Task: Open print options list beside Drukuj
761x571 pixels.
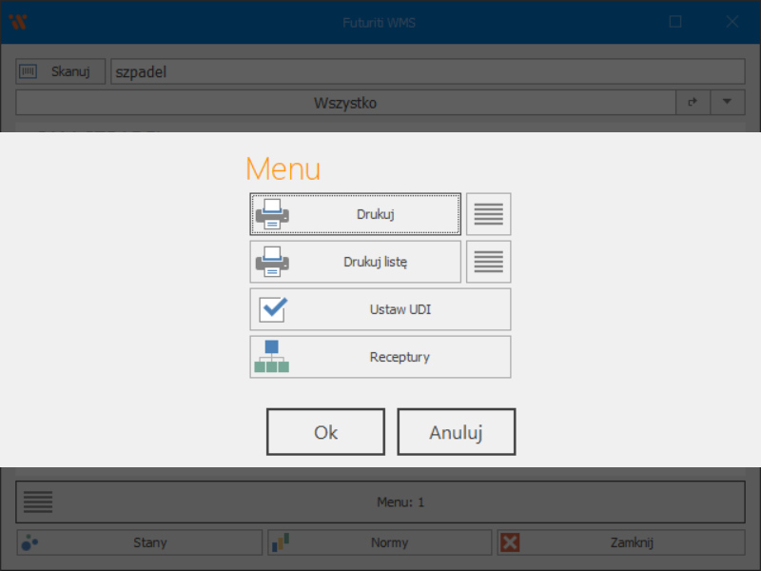Action: point(488,214)
